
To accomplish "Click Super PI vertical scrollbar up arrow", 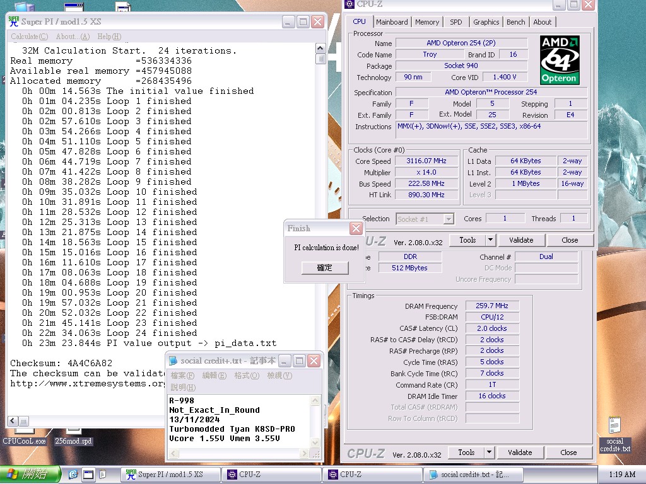I will click(320, 48).
